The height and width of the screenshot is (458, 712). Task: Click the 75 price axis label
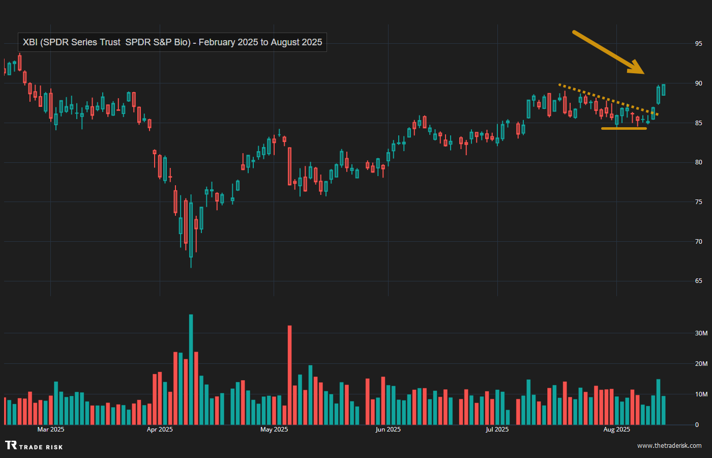pyautogui.click(x=698, y=202)
